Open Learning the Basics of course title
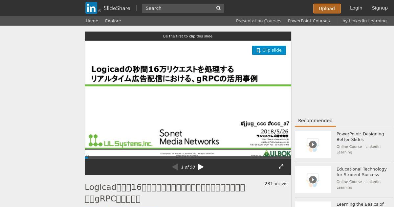The width and height of the screenshot is (394, 207). [x=360, y=204]
